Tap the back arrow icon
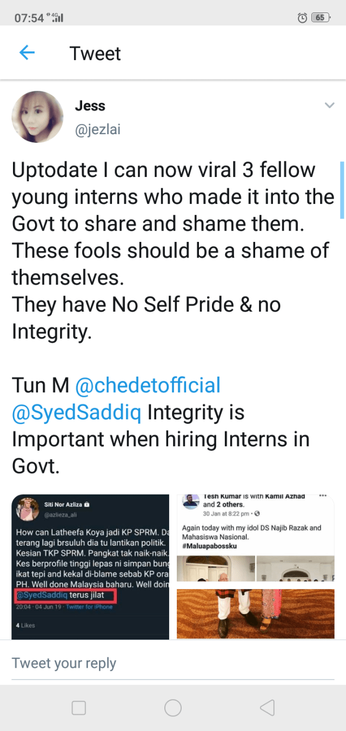The height and width of the screenshot is (731, 346). 26,53
